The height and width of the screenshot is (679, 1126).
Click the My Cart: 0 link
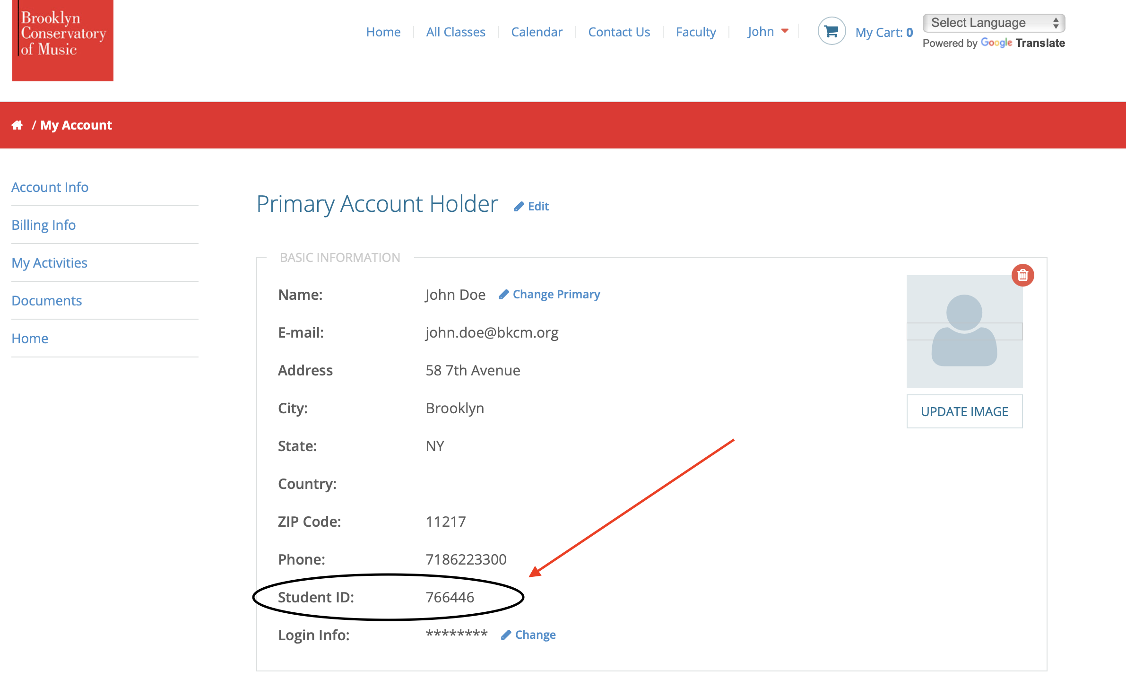(x=883, y=32)
